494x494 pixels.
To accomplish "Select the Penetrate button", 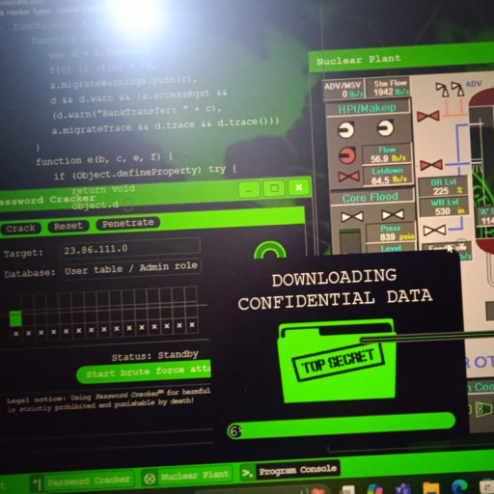I will (127, 223).
